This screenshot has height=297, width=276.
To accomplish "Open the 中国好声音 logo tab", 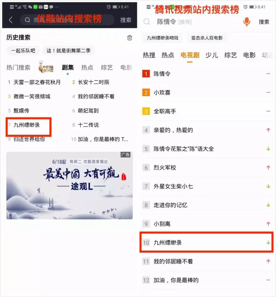I will point(46,67).
